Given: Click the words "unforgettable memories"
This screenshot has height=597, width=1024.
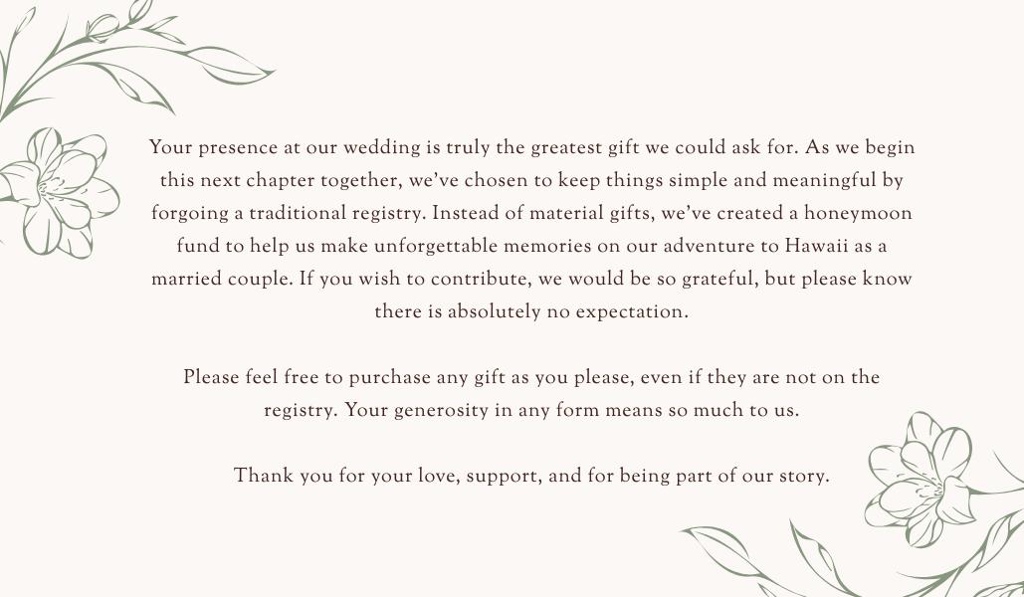Looking at the screenshot, I should click(497, 246).
